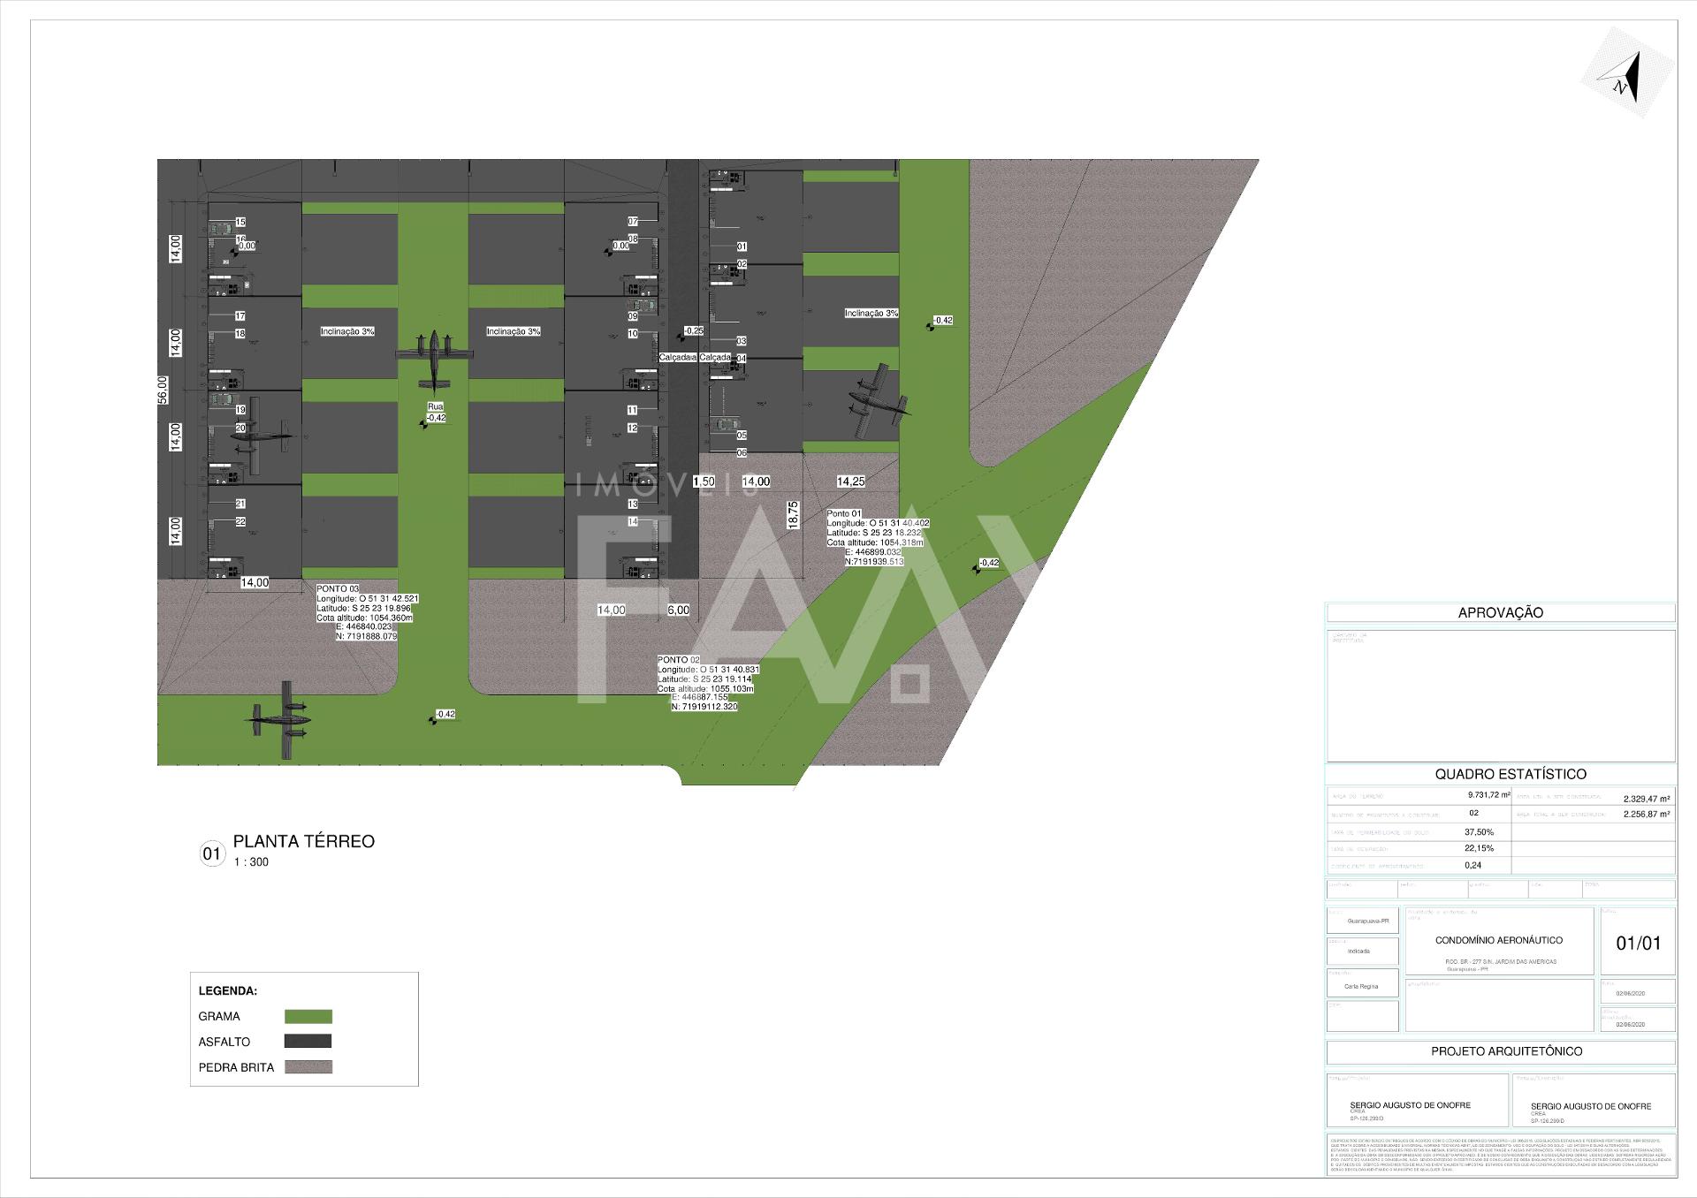Viewport: 1697px width, 1198px height.
Task: Click the left Calçada sidewalk label
Action: (x=677, y=357)
